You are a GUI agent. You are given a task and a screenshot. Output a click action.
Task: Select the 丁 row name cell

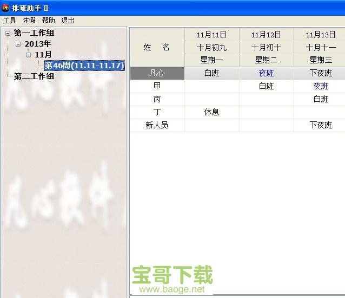[x=157, y=112]
